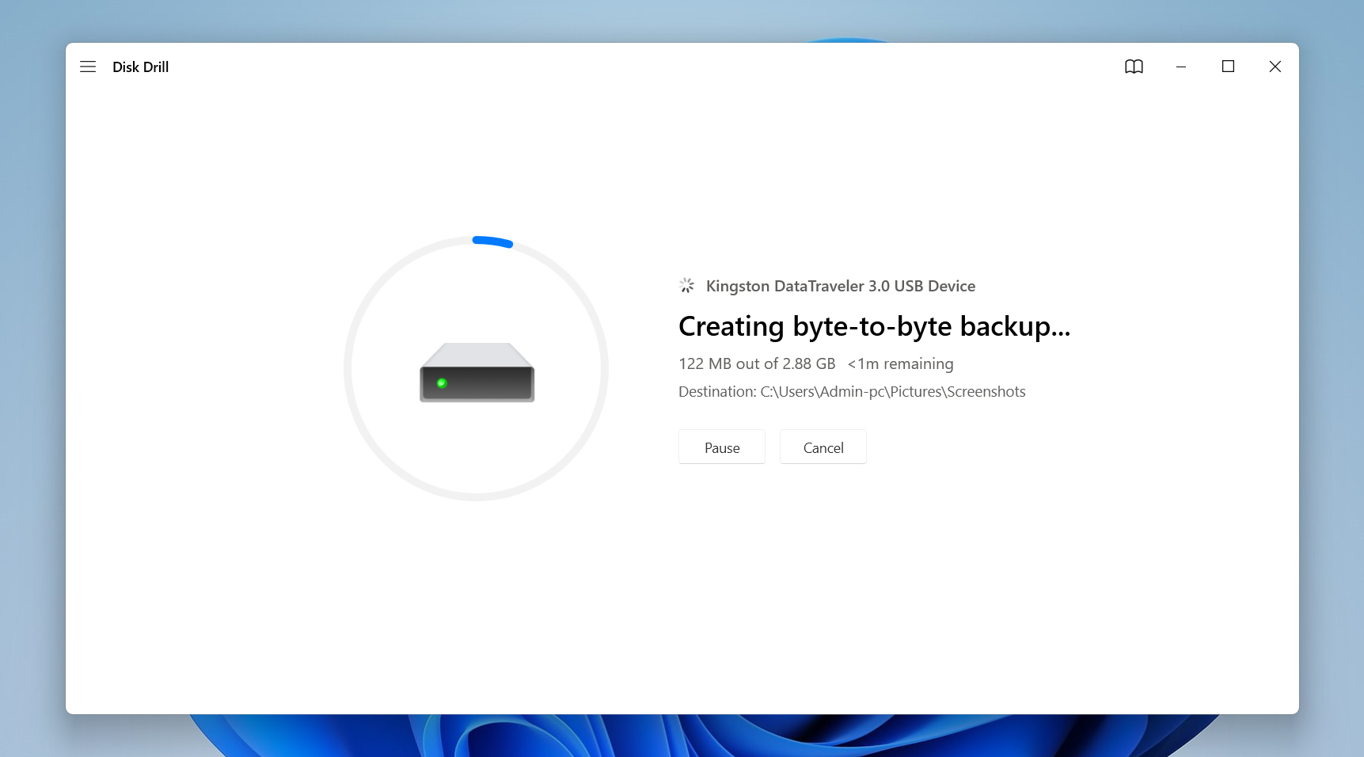Screen dimensions: 1364x757
Task: Cancel the backup operation
Action: click(823, 447)
